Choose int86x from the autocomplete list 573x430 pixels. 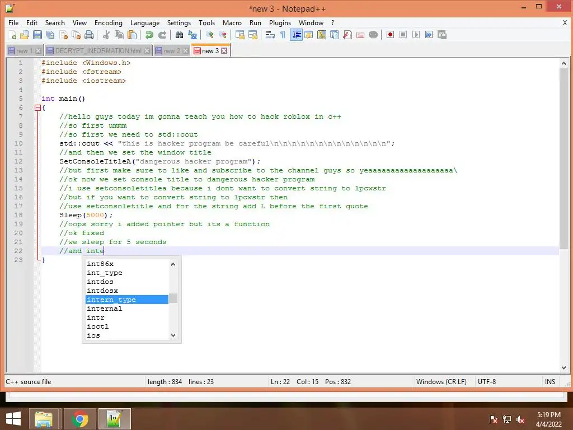pos(127,264)
